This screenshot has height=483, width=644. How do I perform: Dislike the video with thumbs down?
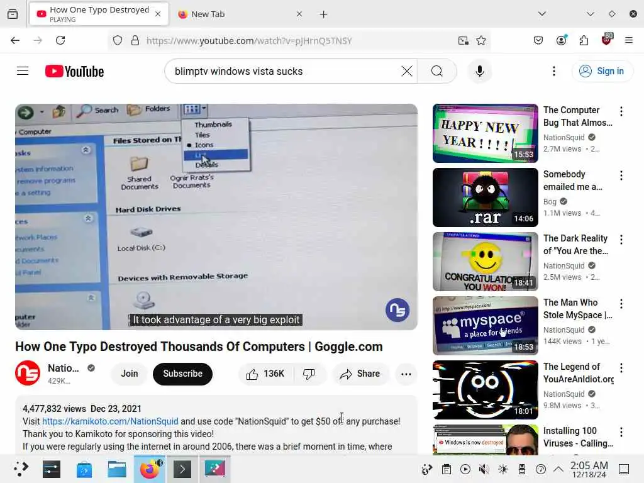click(x=309, y=374)
